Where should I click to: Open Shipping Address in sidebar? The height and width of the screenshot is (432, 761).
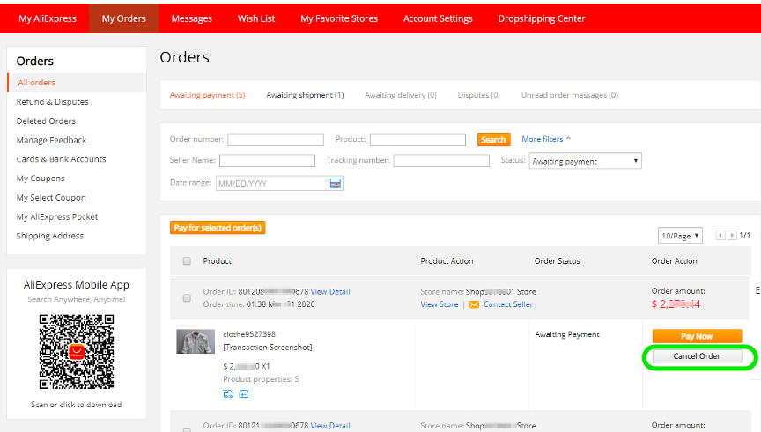coord(50,236)
